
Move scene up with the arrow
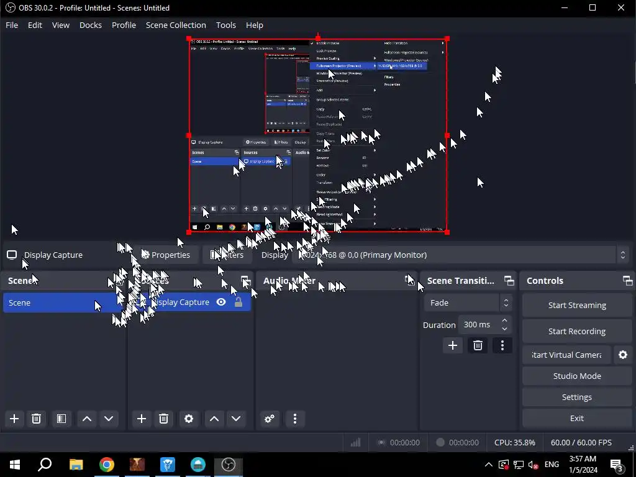pos(87,419)
